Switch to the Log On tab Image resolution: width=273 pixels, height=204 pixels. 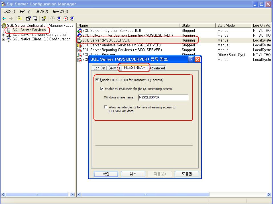[99, 68]
